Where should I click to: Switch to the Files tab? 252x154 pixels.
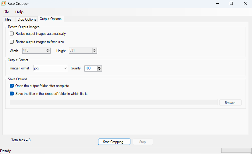coord(8,19)
